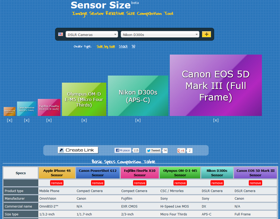Image resolution: width=280 pixels, height=219 pixels.
Task: Click the teal Nikon D300s APS-C sensor rectangle
Action: tap(138, 96)
